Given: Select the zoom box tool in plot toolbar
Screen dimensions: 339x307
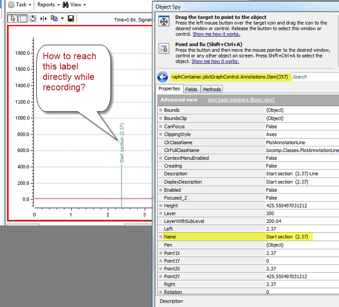Looking at the screenshot, I should (23, 19).
